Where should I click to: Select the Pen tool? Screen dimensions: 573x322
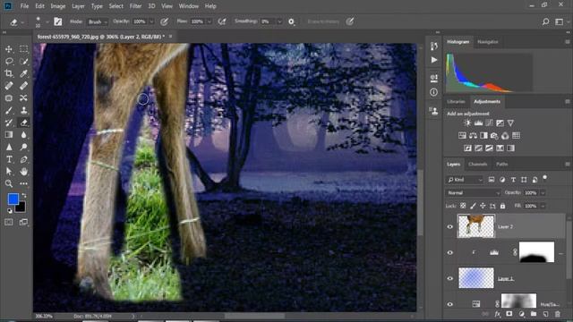pyautogui.click(x=23, y=159)
